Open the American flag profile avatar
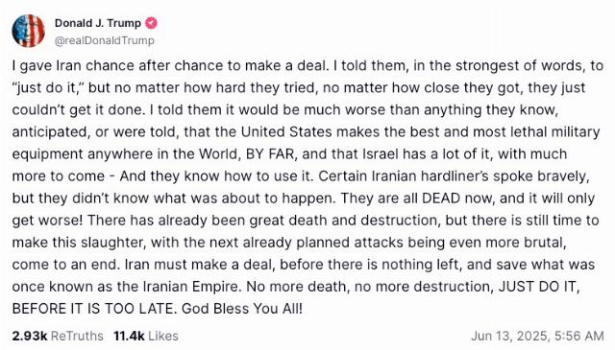615x350 pixels. (x=28, y=31)
